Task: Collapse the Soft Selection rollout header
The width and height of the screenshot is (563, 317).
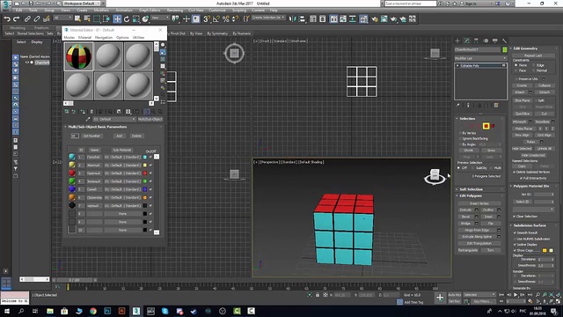Action: (471, 189)
